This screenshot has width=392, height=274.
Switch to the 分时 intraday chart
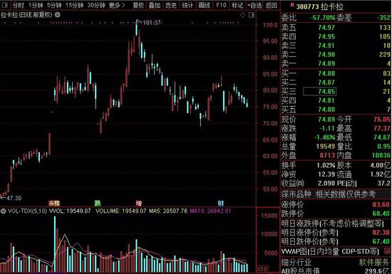(18, 5)
